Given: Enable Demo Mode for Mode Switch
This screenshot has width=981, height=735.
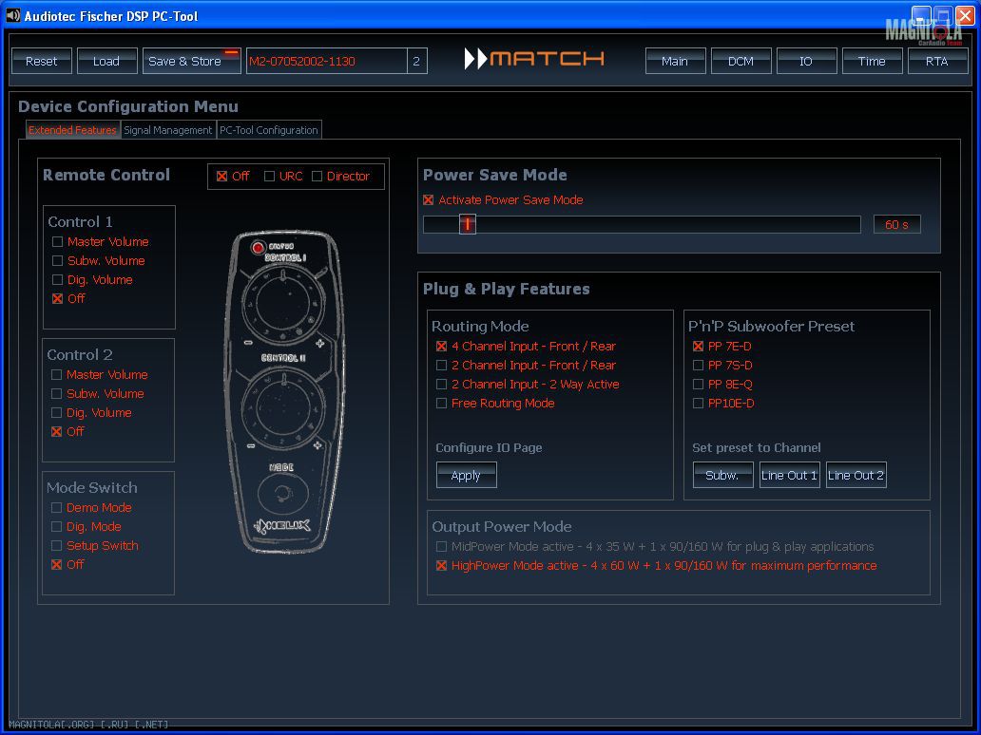Looking at the screenshot, I should tap(56, 508).
